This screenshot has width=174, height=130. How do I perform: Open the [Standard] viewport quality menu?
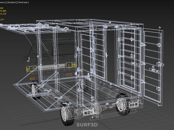tap(11, 3)
